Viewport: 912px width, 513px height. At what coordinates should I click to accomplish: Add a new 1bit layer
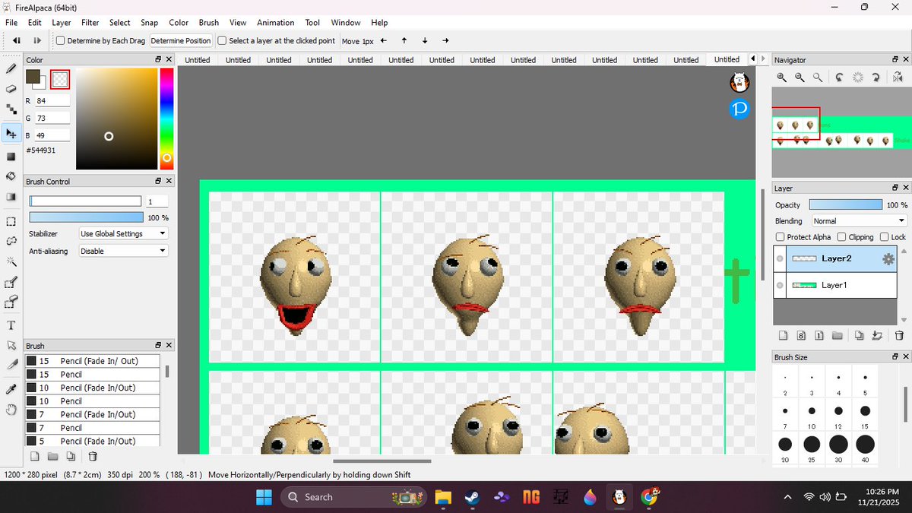point(819,335)
